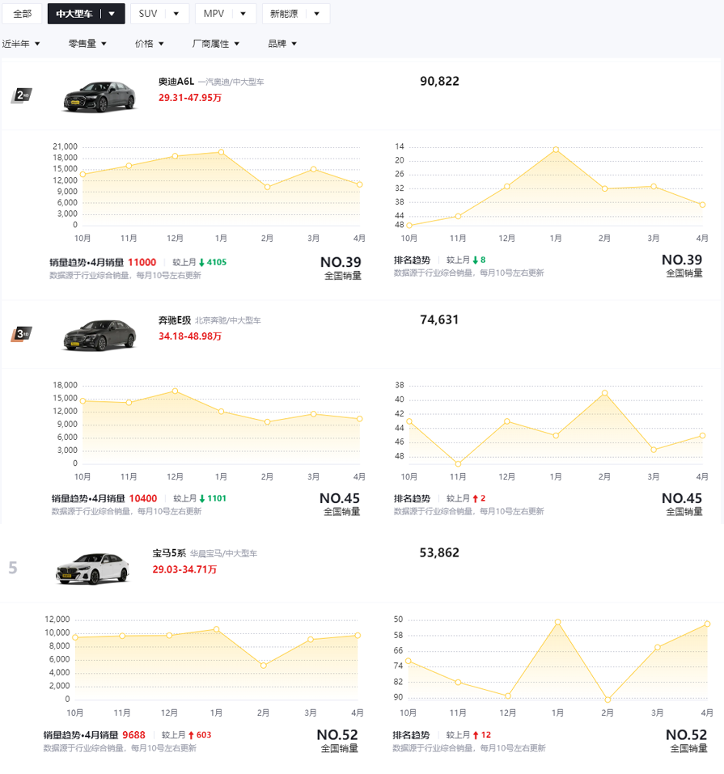Click the 1月 peak point on 宝马5系 ranking chart

click(x=557, y=622)
